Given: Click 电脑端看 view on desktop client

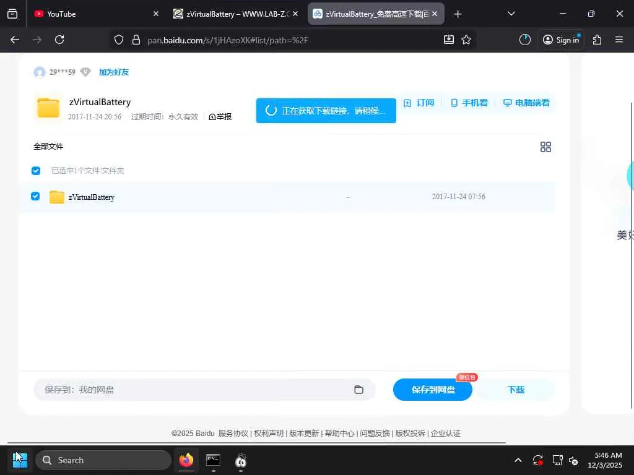Looking at the screenshot, I should (526, 103).
